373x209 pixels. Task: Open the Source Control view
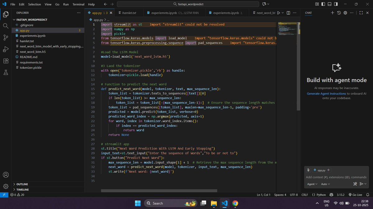click(x=6, y=37)
